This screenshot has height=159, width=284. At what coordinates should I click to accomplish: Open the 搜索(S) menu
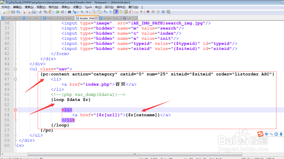[x=29, y=7]
